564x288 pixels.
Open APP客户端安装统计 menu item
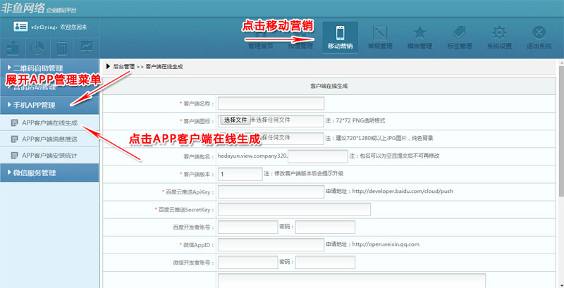pos(49,155)
